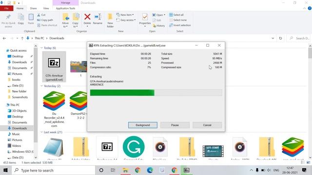The width and height of the screenshot is (312, 175).
Task: Pause the 7-Zip extraction
Action: tap(175, 125)
